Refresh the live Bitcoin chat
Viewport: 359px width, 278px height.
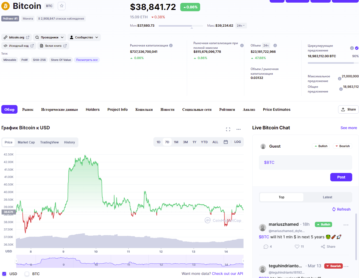point(341,209)
